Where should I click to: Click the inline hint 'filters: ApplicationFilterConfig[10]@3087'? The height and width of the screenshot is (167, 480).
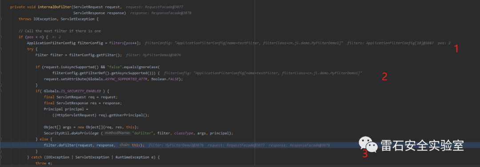pyautogui.click(x=391, y=43)
